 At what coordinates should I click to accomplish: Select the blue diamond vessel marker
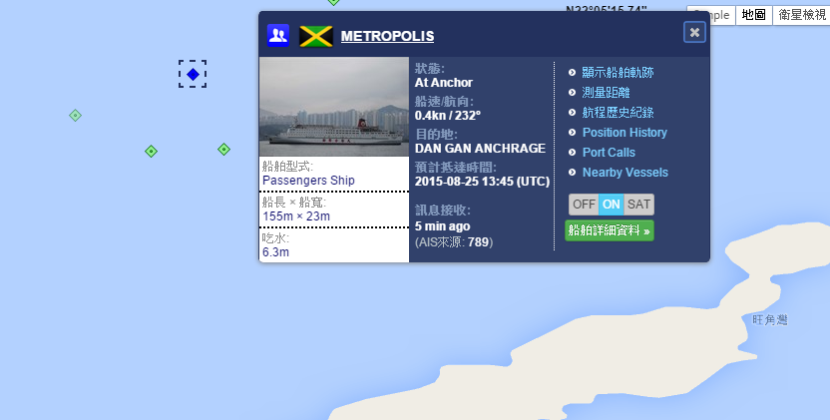click(x=193, y=74)
